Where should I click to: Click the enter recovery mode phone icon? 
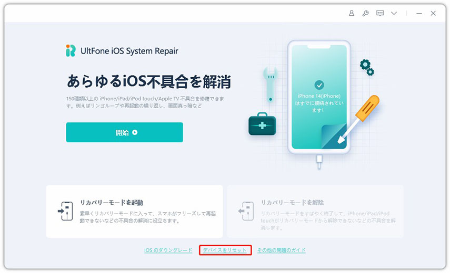click(65, 211)
